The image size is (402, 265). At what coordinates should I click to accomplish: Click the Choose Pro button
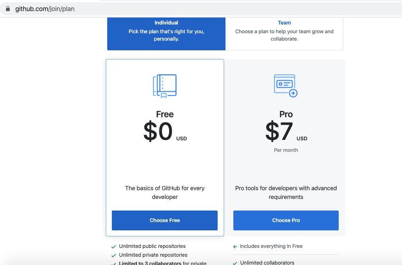286,221
